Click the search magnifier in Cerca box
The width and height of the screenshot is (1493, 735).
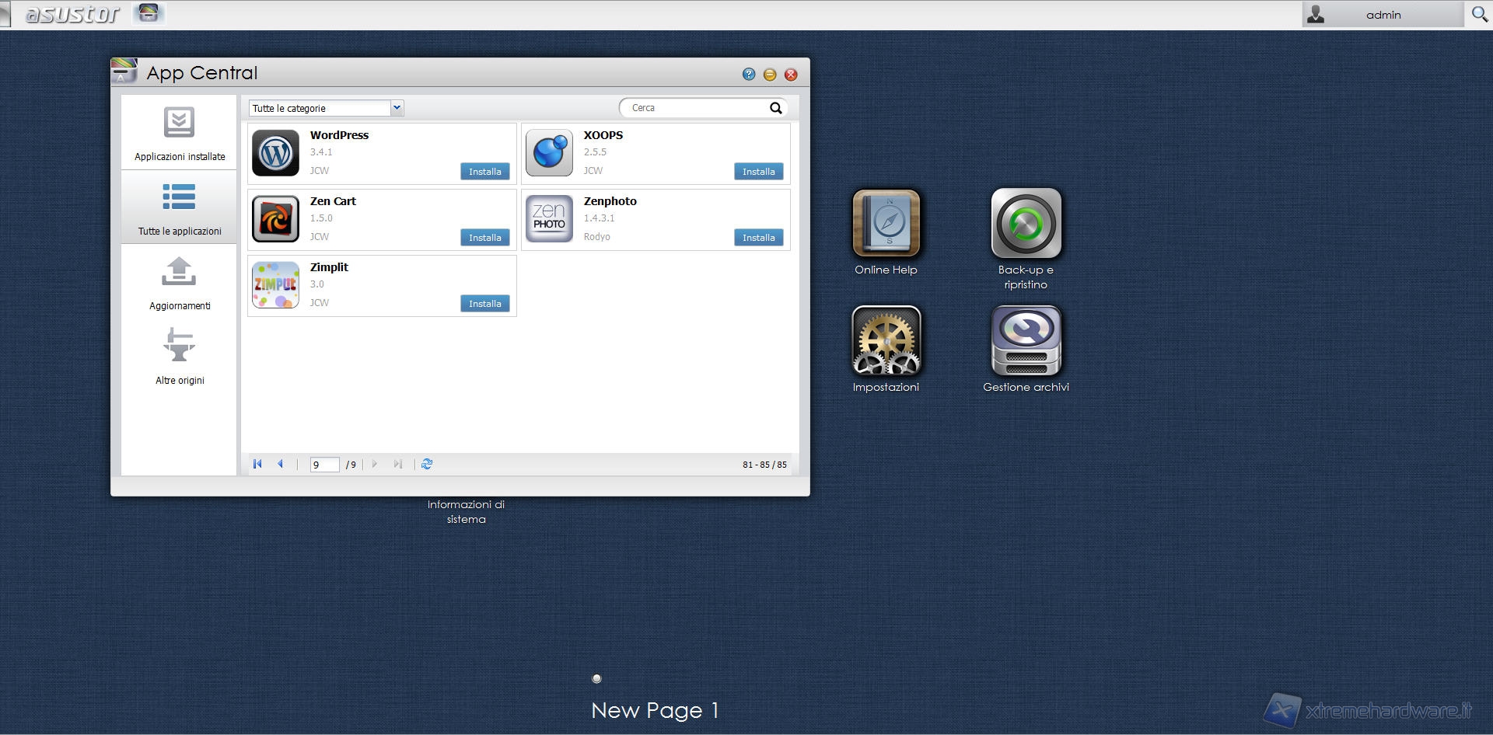[775, 108]
